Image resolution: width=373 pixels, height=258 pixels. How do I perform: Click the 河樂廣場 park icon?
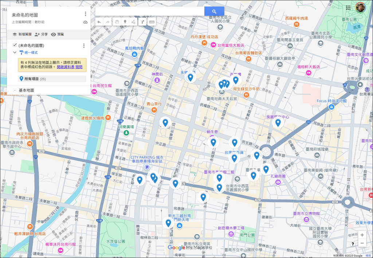click(126, 133)
